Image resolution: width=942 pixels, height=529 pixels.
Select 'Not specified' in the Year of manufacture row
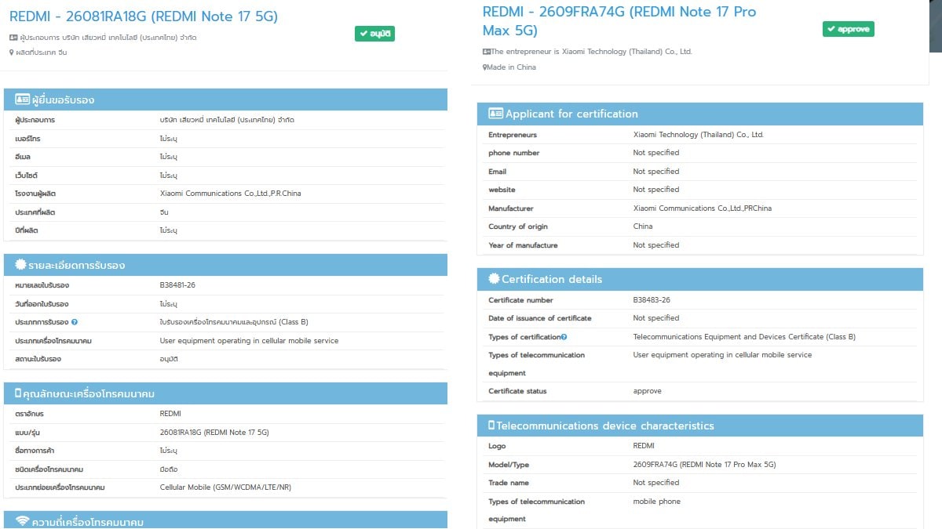pyautogui.click(x=656, y=245)
